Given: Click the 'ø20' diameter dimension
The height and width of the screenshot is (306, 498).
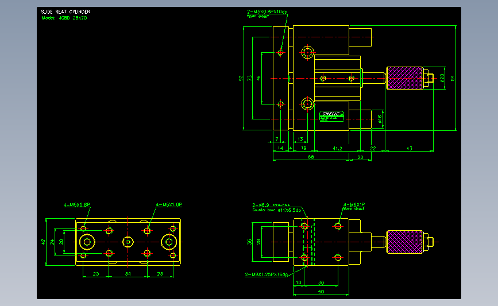Looking at the screenshot, I should coord(442,78).
